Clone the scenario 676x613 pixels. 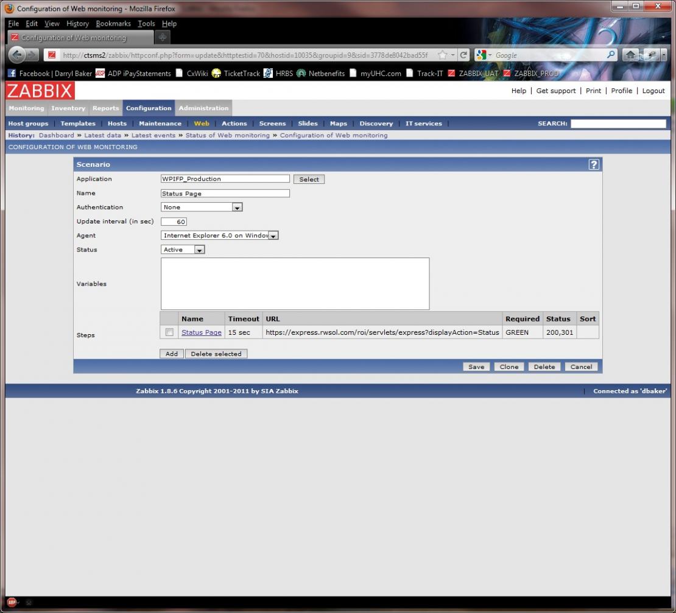pyautogui.click(x=509, y=366)
